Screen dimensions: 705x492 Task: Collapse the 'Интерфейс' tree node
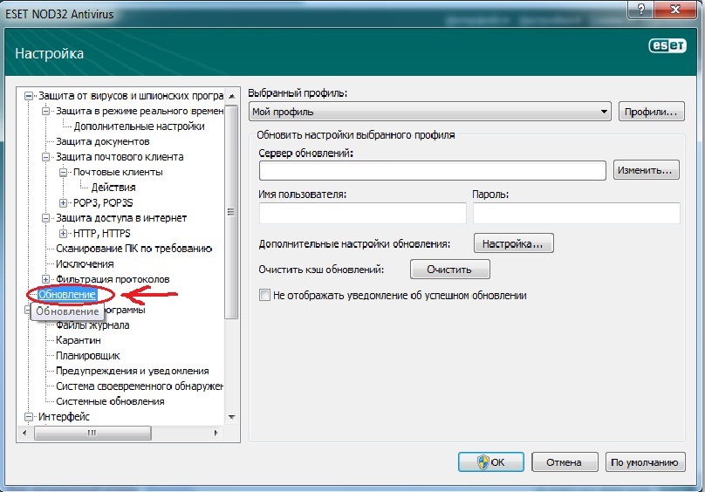point(29,417)
